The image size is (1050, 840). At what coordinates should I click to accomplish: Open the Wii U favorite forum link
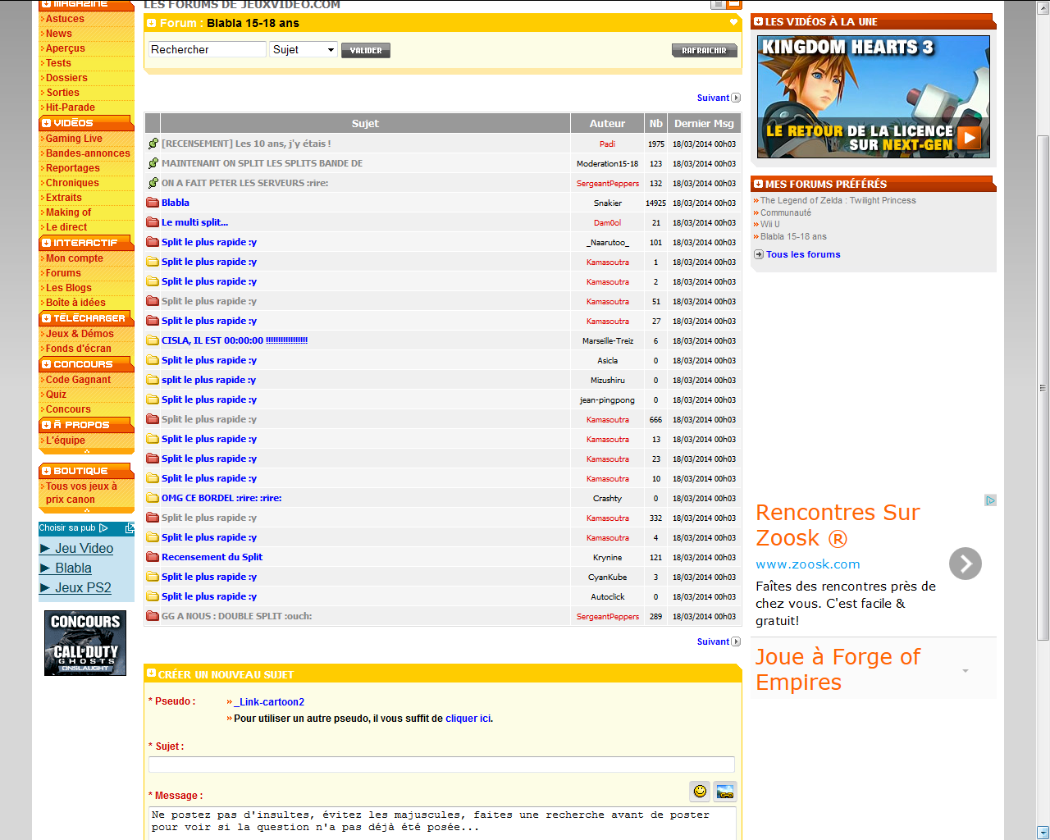tap(770, 224)
